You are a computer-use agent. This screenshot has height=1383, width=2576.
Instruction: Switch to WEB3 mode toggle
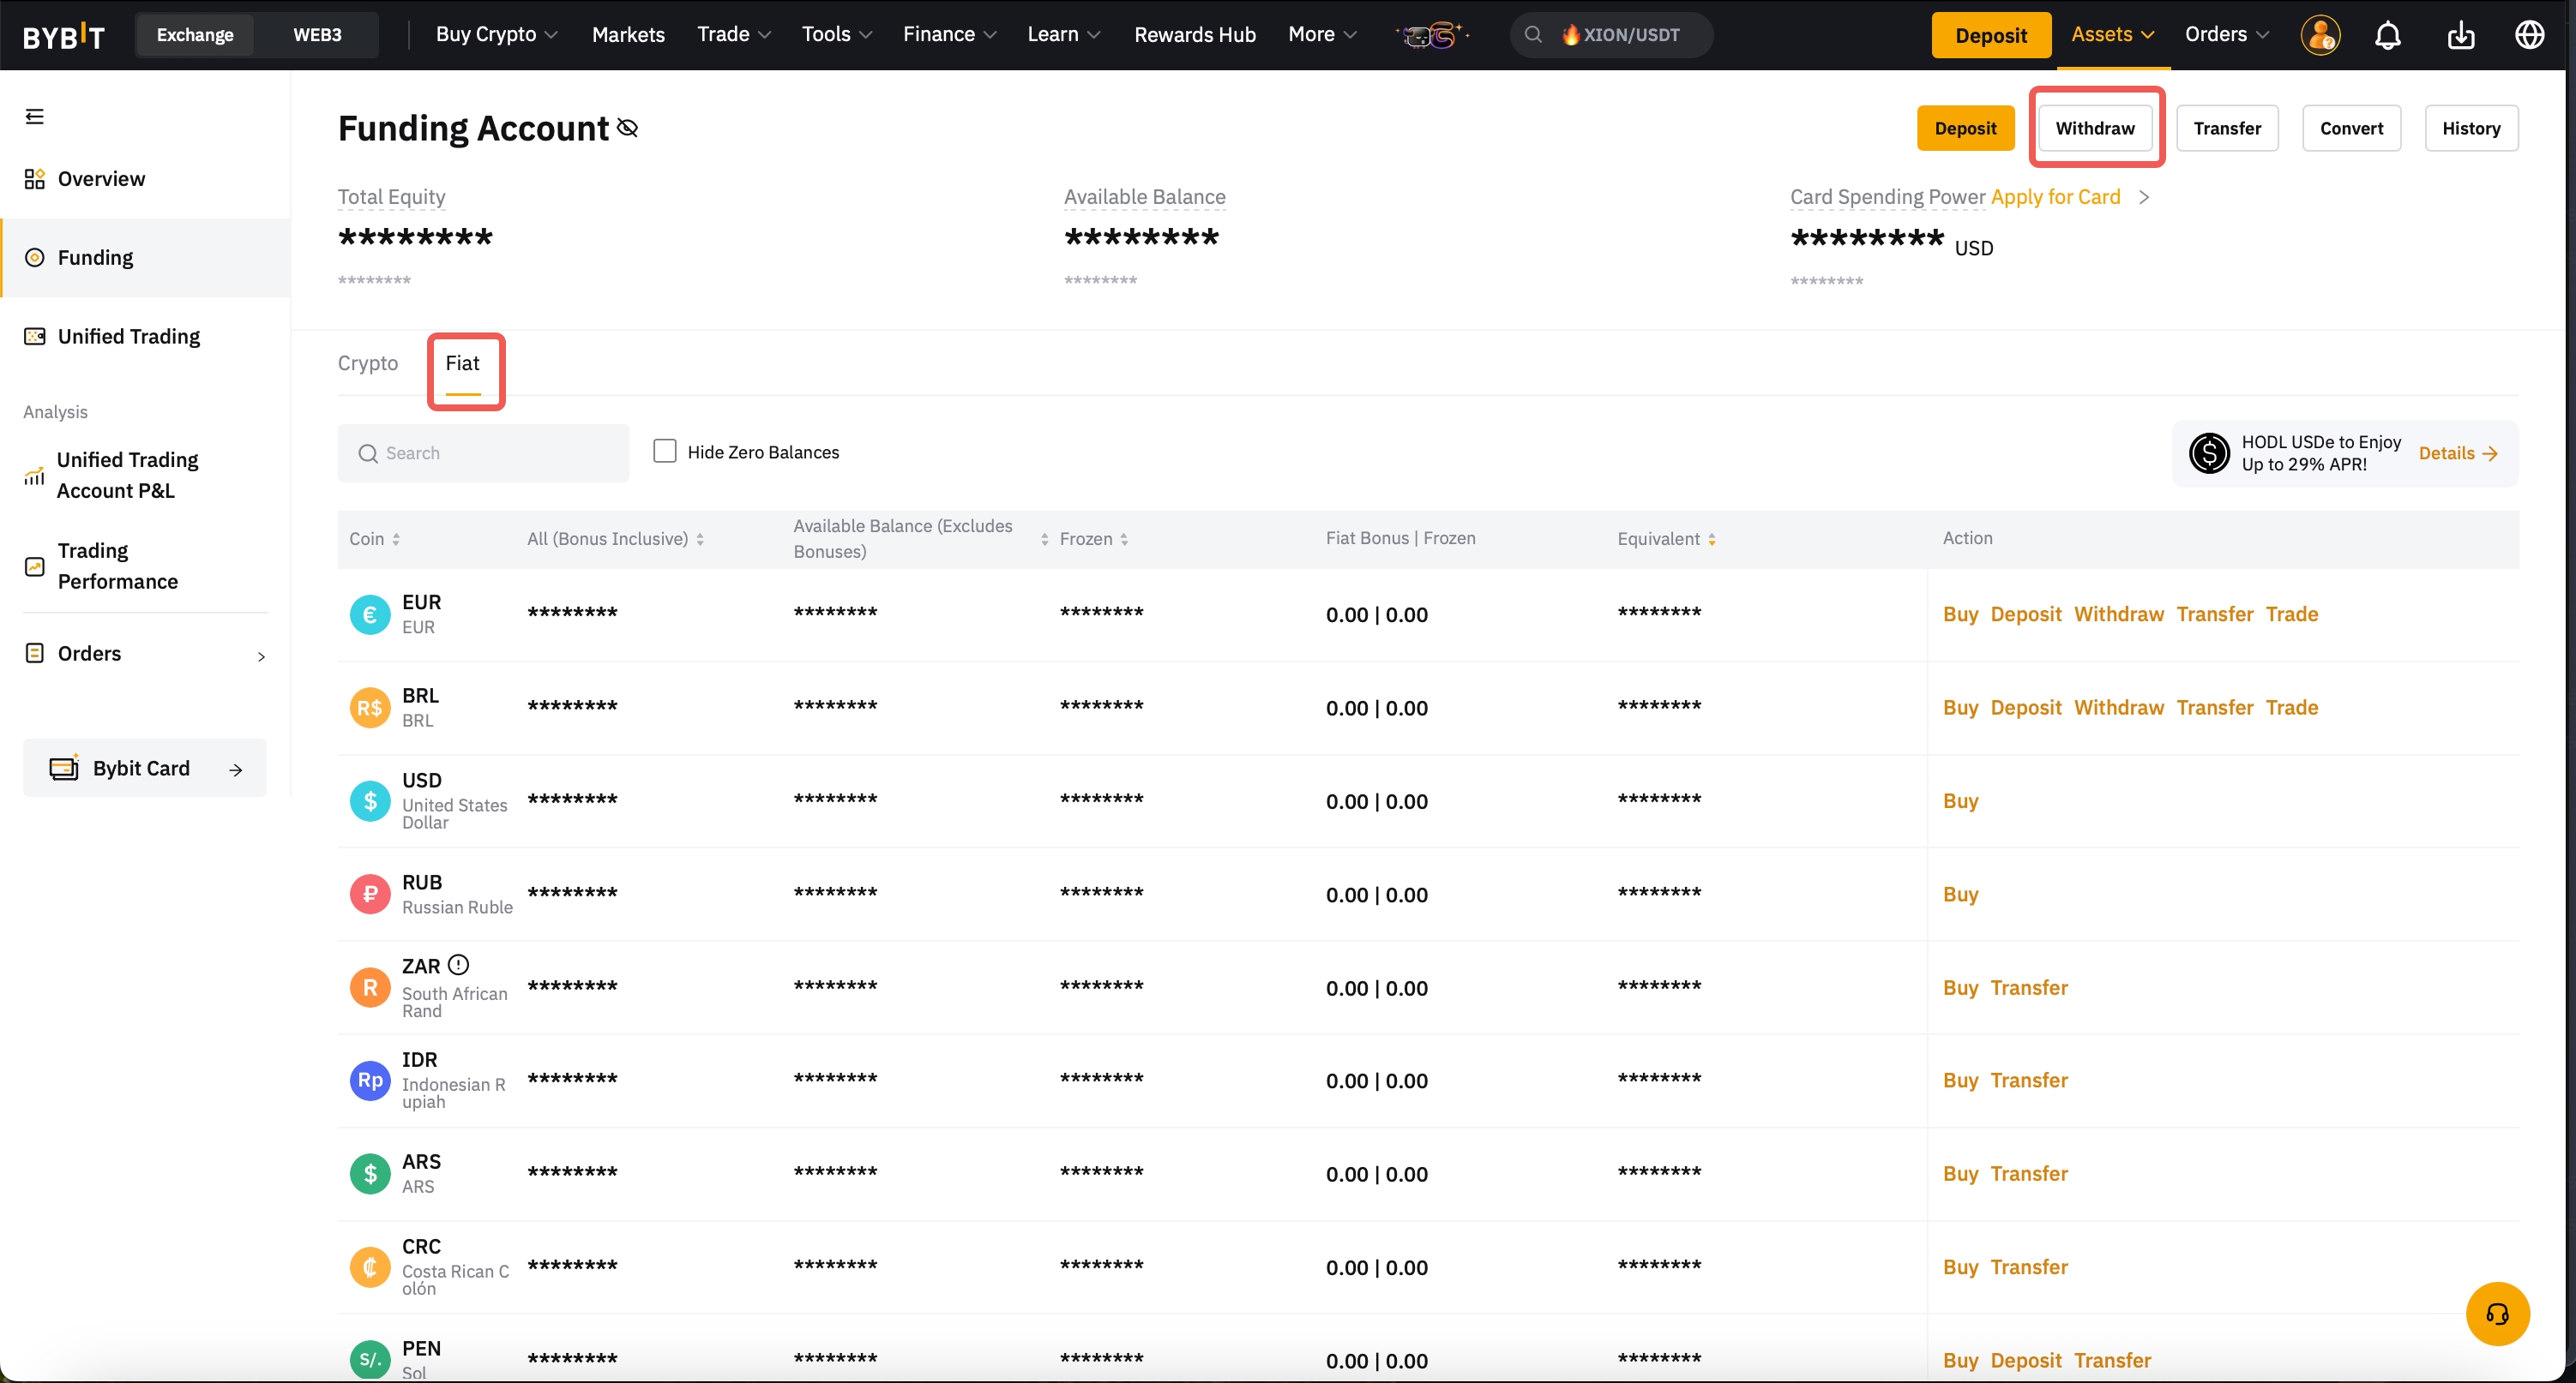click(317, 35)
